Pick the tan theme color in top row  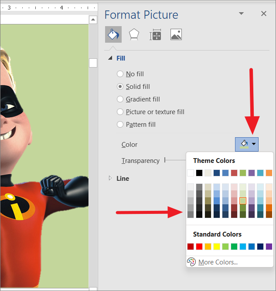click(x=208, y=173)
